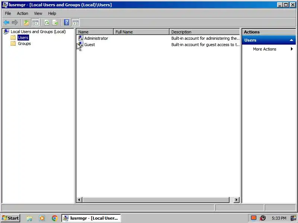Click the Guest user account icon
The height and width of the screenshot is (223, 298).
81,45
